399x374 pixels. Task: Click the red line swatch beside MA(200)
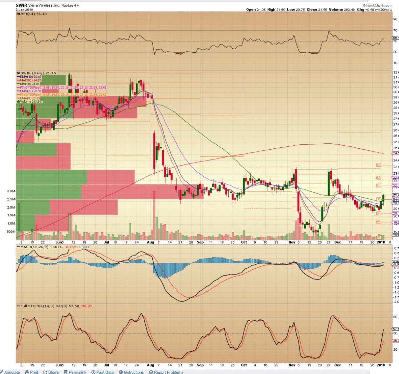pyautogui.click(x=18, y=80)
